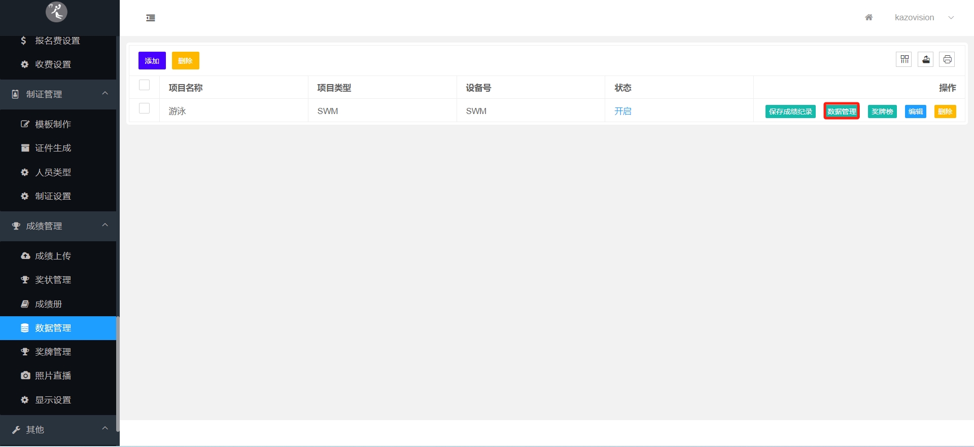The width and height of the screenshot is (974, 447).
Task: Click 保存成绩纪录 button for 游泳
Action: (x=790, y=111)
